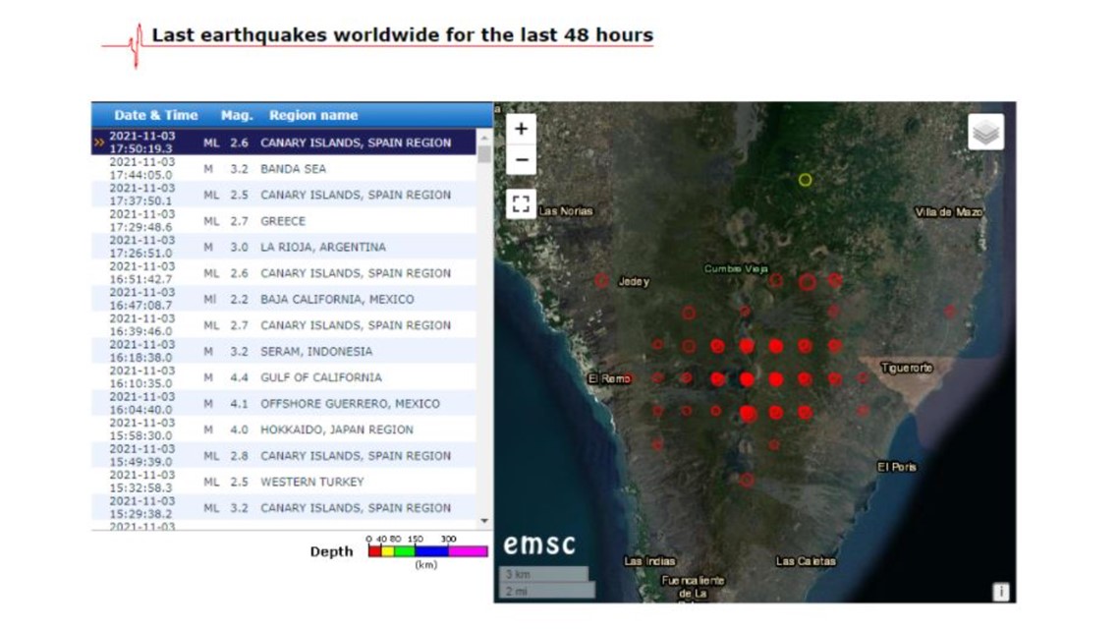Click the 3 km map scale bar
Viewport: 1120px width, 630px height.
pyautogui.click(x=544, y=574)
